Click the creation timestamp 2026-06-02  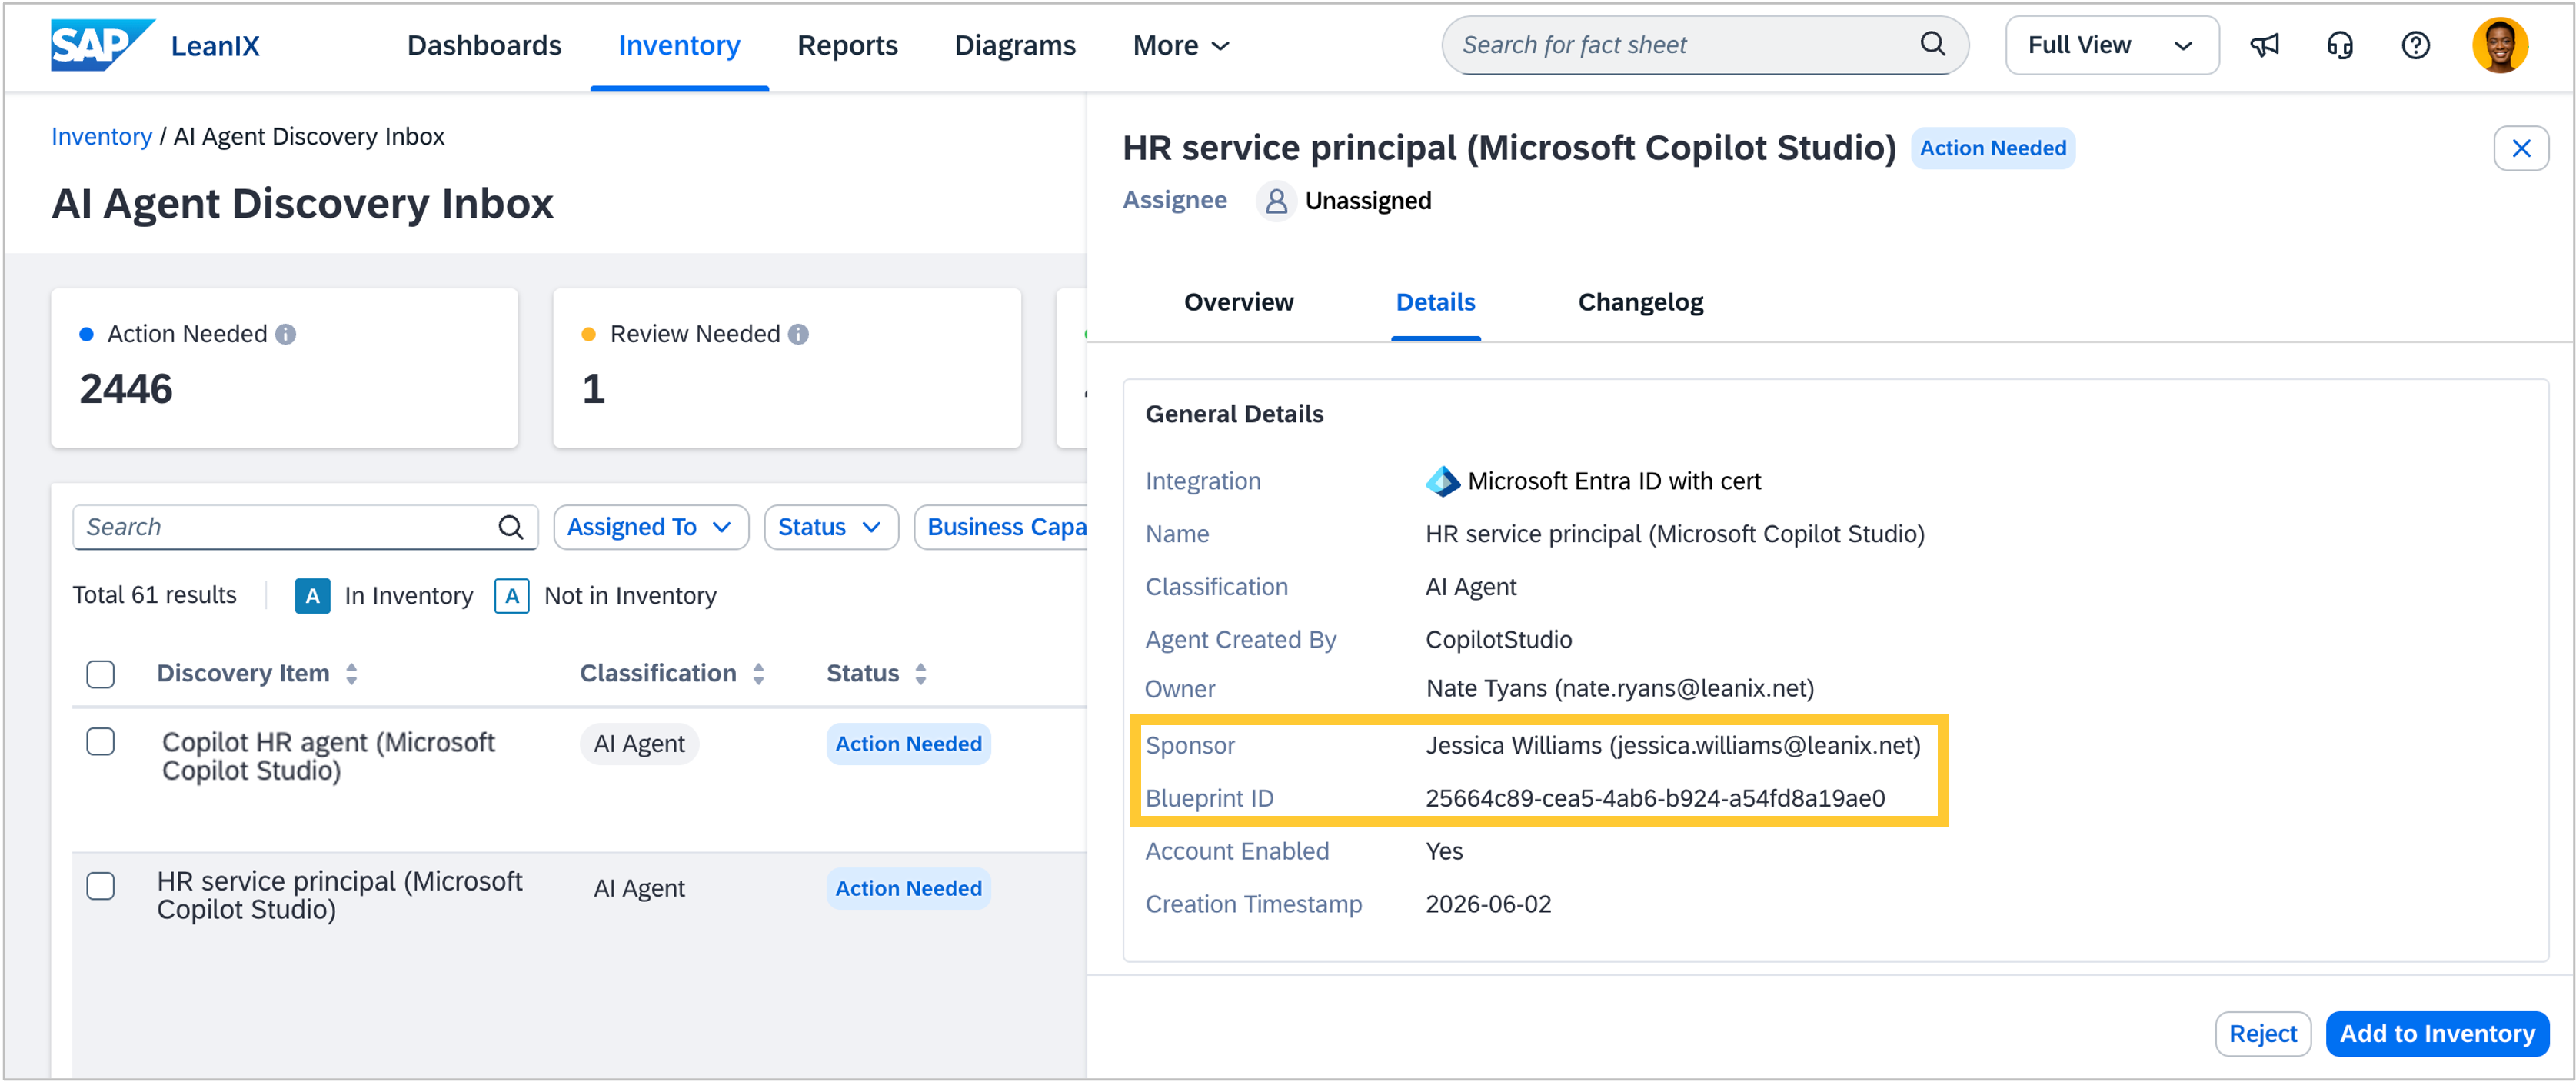click(x=1488, y=905)
